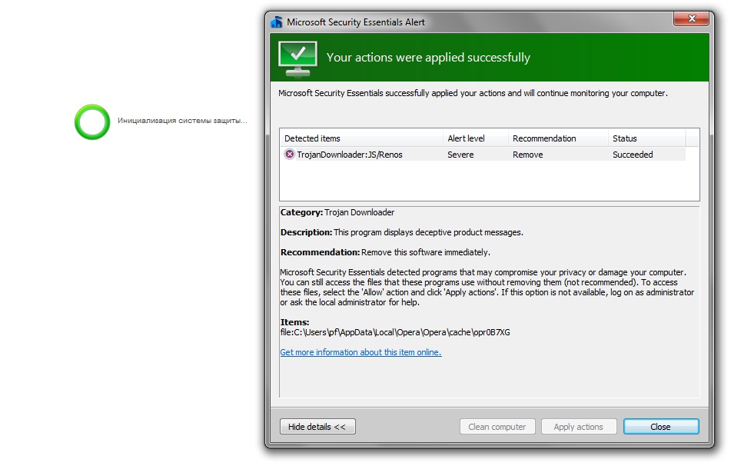Viewport: 731px width, 466px height.
Task: Click the Apply actions button
Action: (x=578, y=427)
